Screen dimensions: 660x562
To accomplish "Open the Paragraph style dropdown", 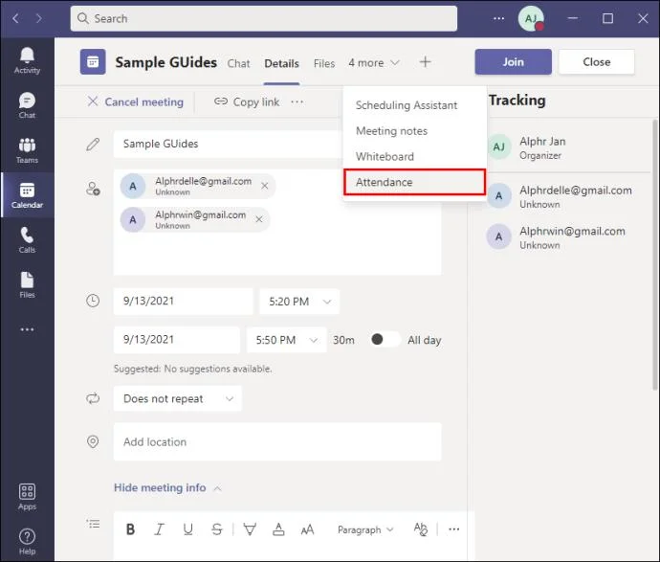I will tap(365, 529).
